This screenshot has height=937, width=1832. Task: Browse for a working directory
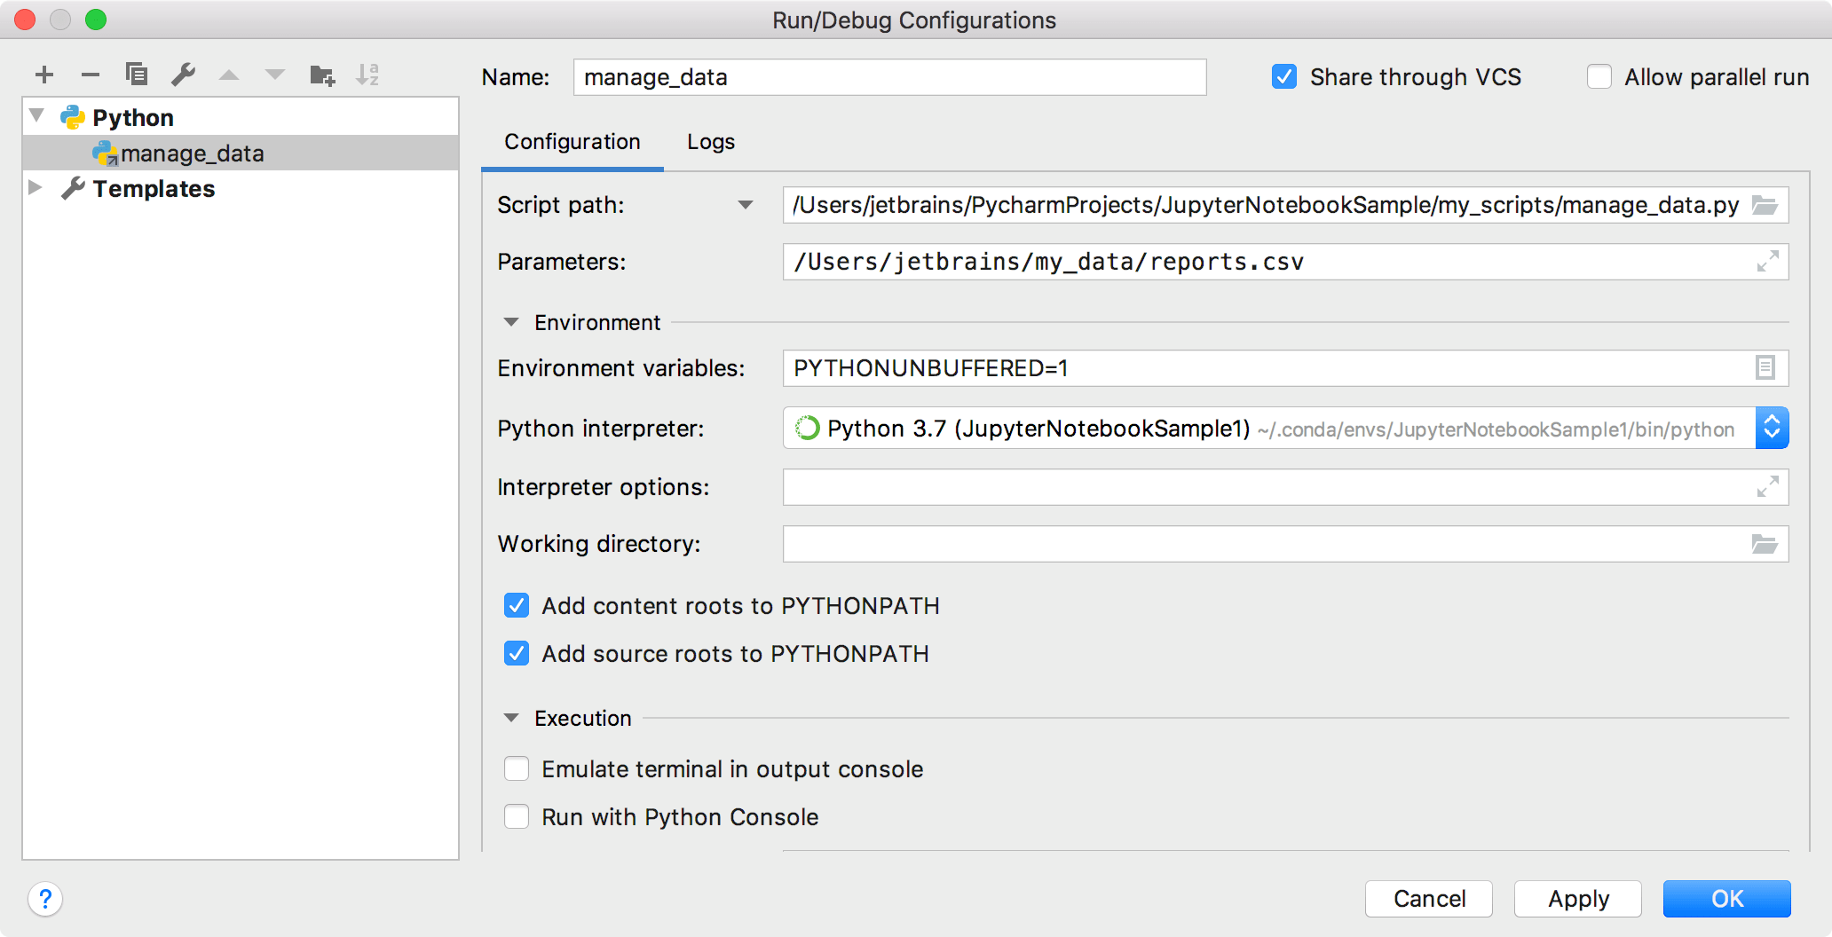click(x=1767, y=544)
